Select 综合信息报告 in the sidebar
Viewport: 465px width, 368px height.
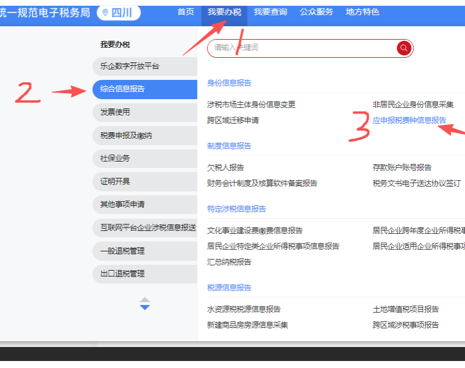coord(145,89)
